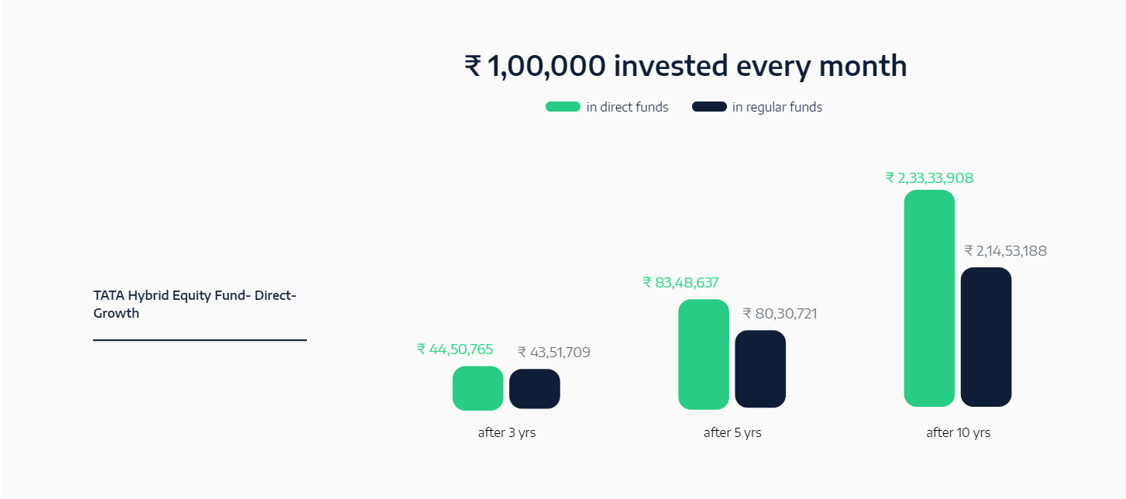Image resolution: width=1126 pixels, height=499 pixels.
Task: Click the ₹ 43,51,709 value label
Action: (x=554, y=353)
